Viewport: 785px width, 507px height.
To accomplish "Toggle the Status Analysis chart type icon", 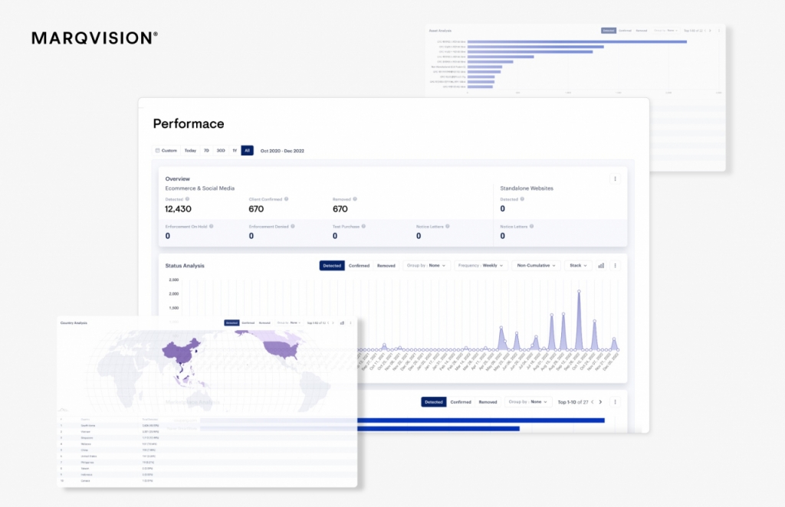I will click(x=601, y=266).
